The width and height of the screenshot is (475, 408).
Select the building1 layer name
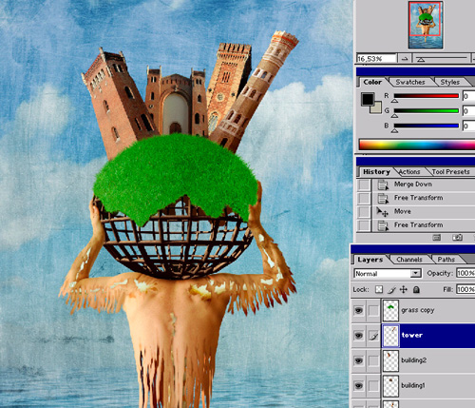pyautogui.click(x=412, y=385)
